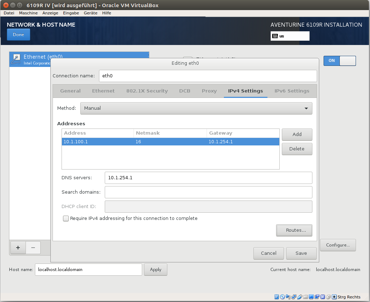Click the Strg Rechts host key label
Screen dimensions: 370x302
[x=349, y=297]
